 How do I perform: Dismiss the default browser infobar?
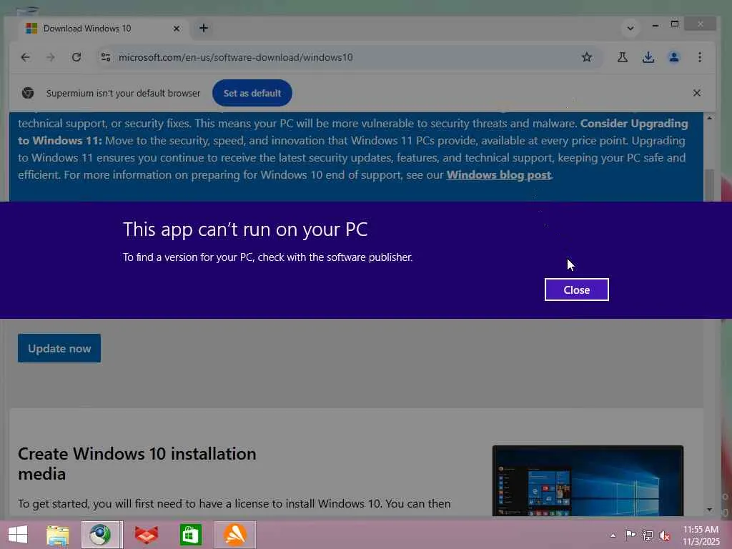pos(696,93)
